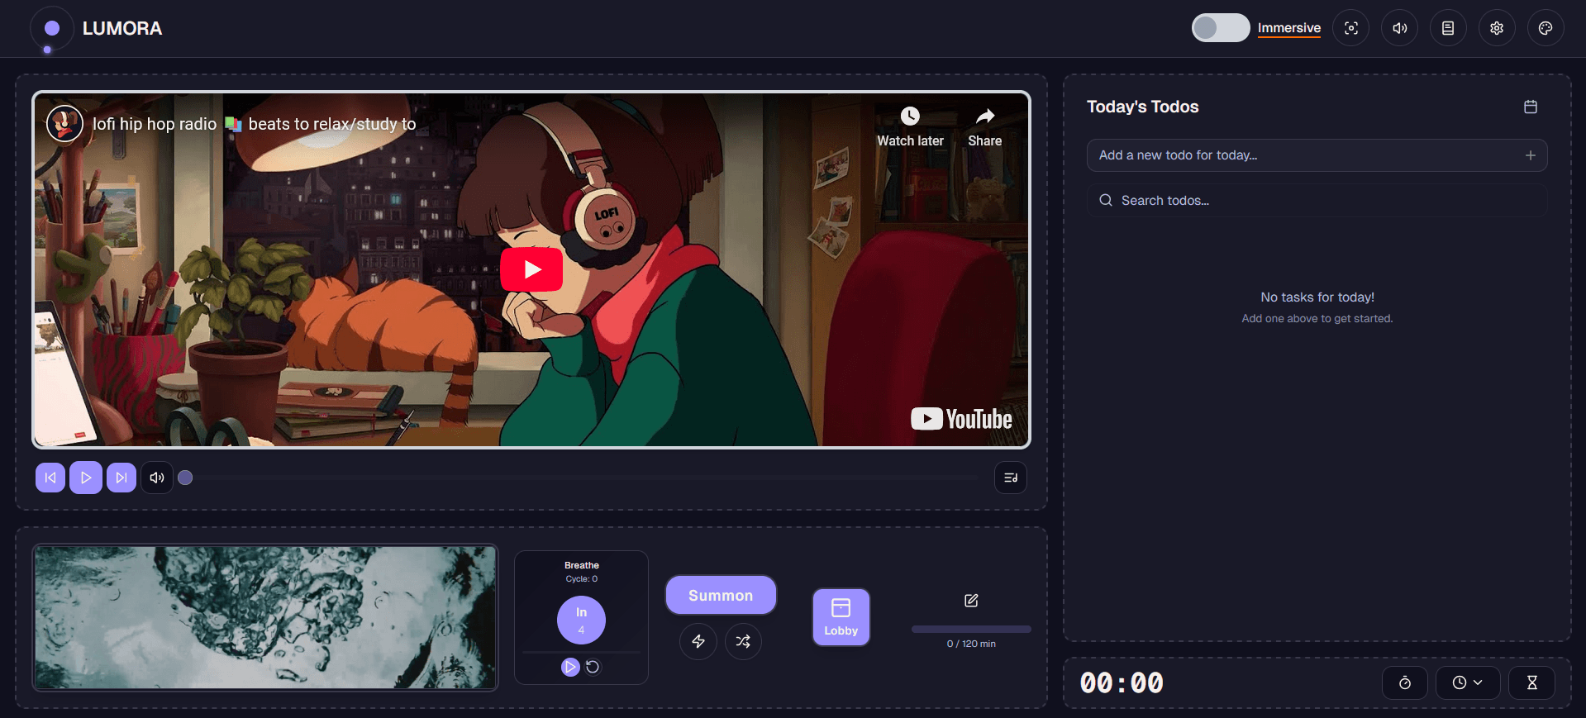Click the search magnifier icon

point(1106,200)
